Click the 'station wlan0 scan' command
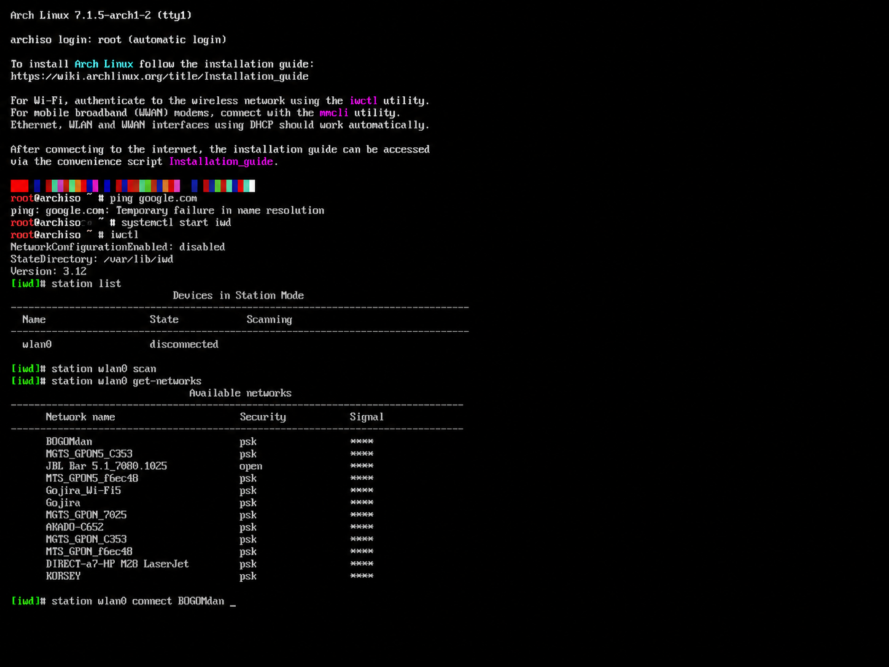Image resolution: width=889 pixels, height=667 pixels. click(104, 369)
